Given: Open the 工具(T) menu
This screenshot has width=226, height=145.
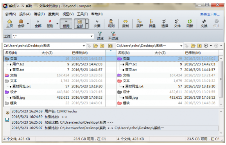Looking at the screenshot, I should click(x=82, y=14).
